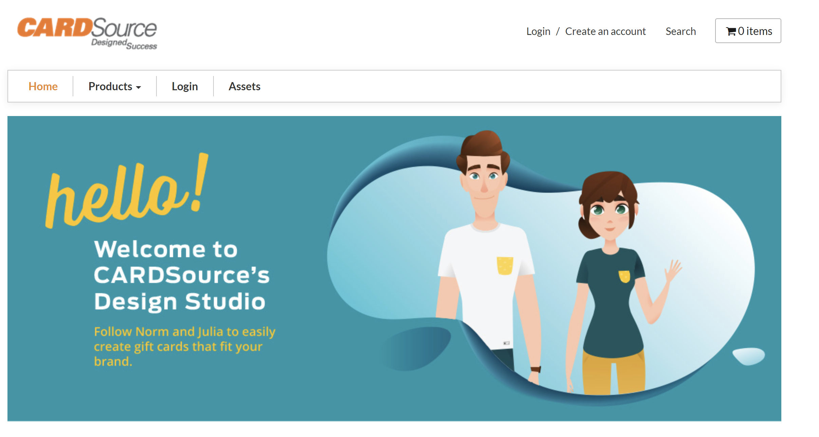Open the Create an account link
Viewport: 819px width, 437px height.
(606, 31)
